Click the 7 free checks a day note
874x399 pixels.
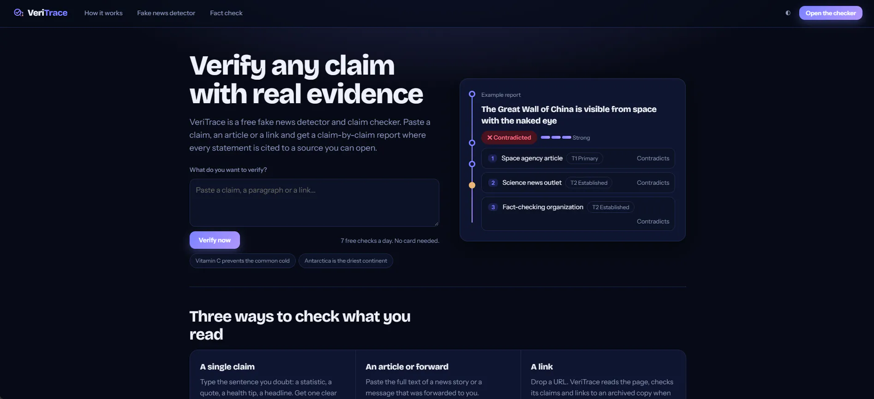390,241
